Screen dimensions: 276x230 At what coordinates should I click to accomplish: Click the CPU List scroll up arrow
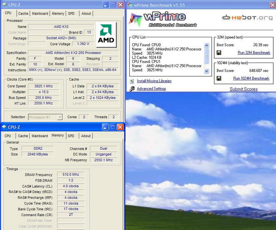[207, 46]
